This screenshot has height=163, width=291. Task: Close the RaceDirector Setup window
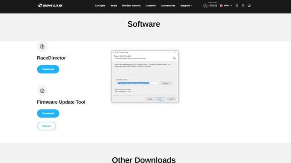pyautogui.click(x=175, y=53)
